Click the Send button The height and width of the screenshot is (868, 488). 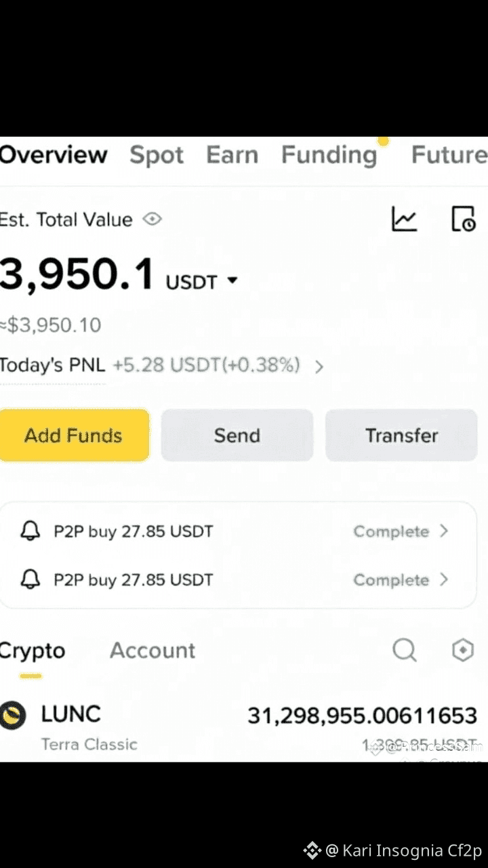coord(237,435)
